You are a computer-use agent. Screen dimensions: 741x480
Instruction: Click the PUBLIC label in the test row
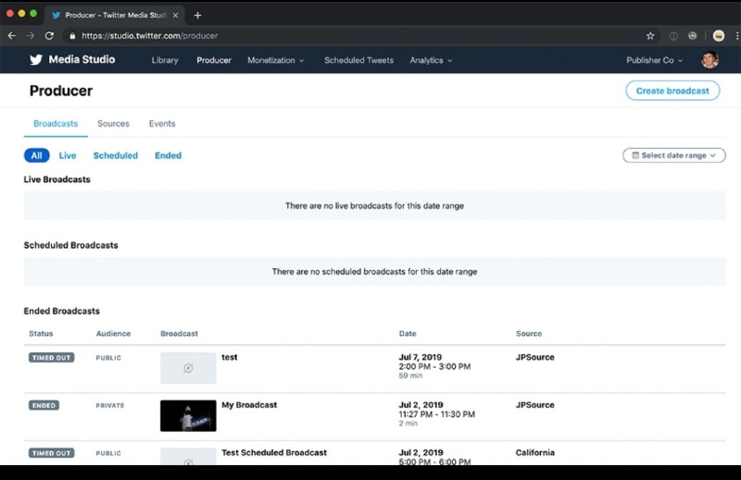tap(108, 358)
